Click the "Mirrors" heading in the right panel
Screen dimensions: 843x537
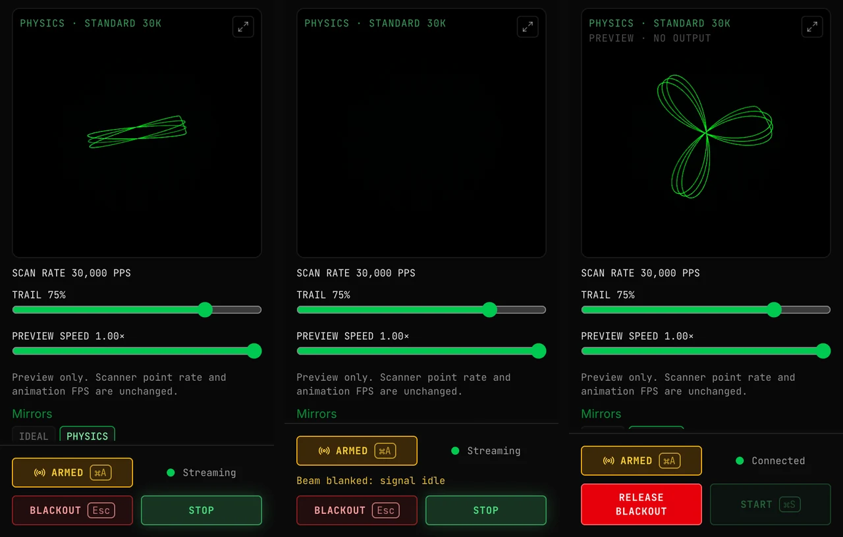(x=601, y=414)
